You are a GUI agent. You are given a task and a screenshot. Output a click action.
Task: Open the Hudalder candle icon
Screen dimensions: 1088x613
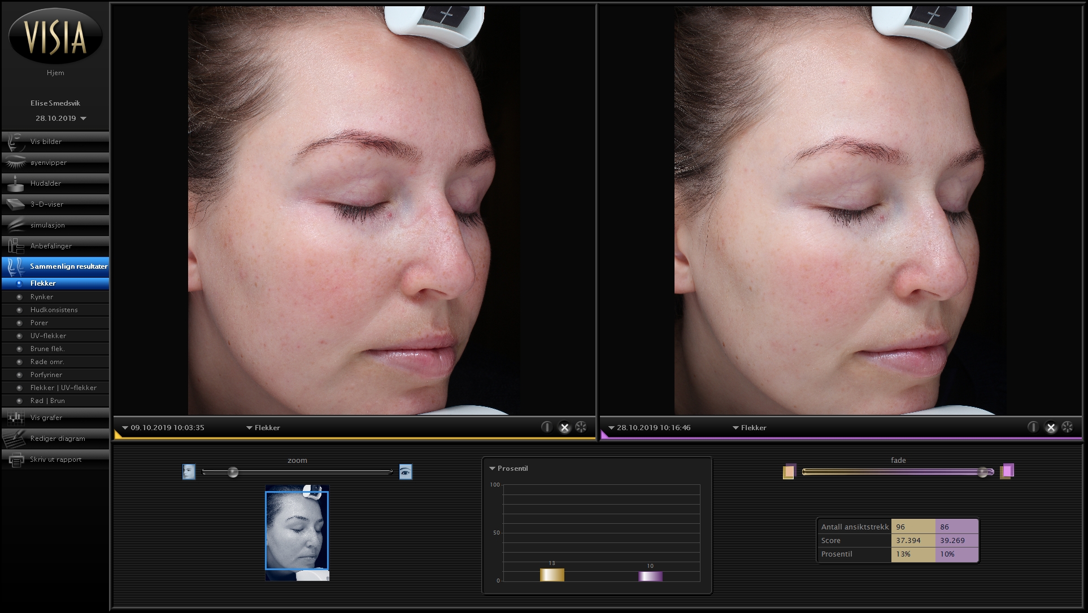(x=15, y=183)
